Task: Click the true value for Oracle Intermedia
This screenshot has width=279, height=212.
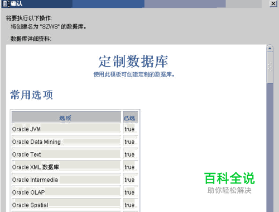Action: pyautogui.click(x=129, y=180)
